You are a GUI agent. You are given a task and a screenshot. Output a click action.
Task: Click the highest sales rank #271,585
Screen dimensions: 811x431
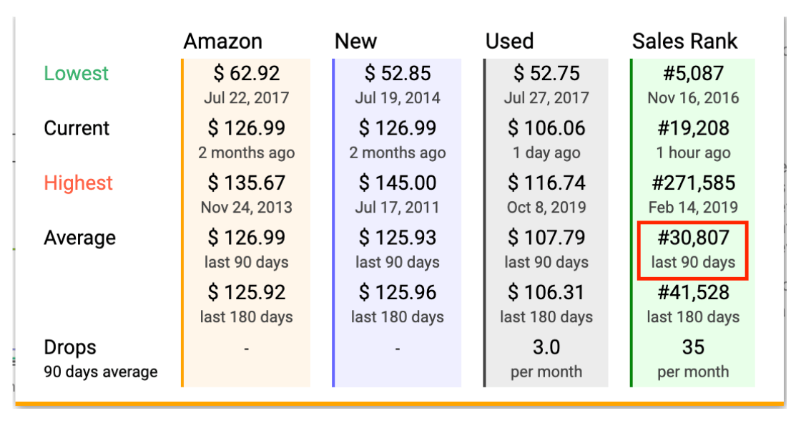point(693,183)
